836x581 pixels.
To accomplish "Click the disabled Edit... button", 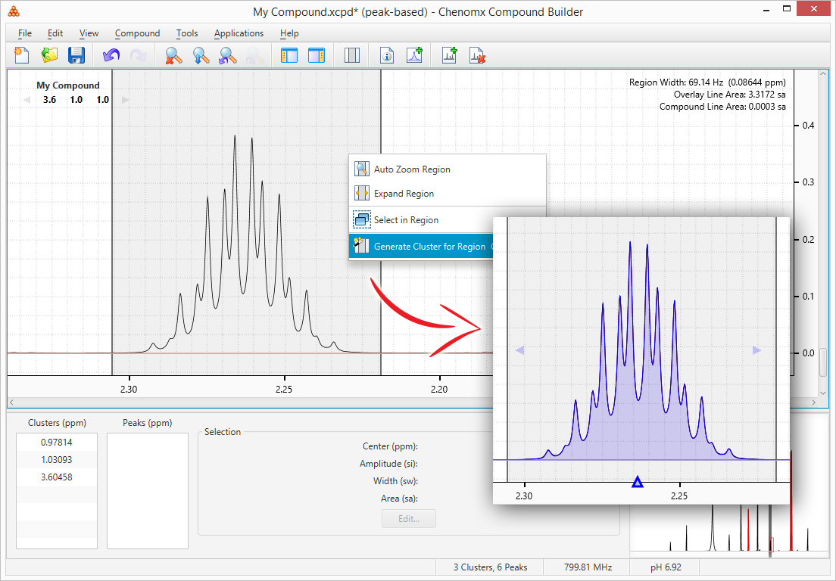I will [x=409, y=519].
